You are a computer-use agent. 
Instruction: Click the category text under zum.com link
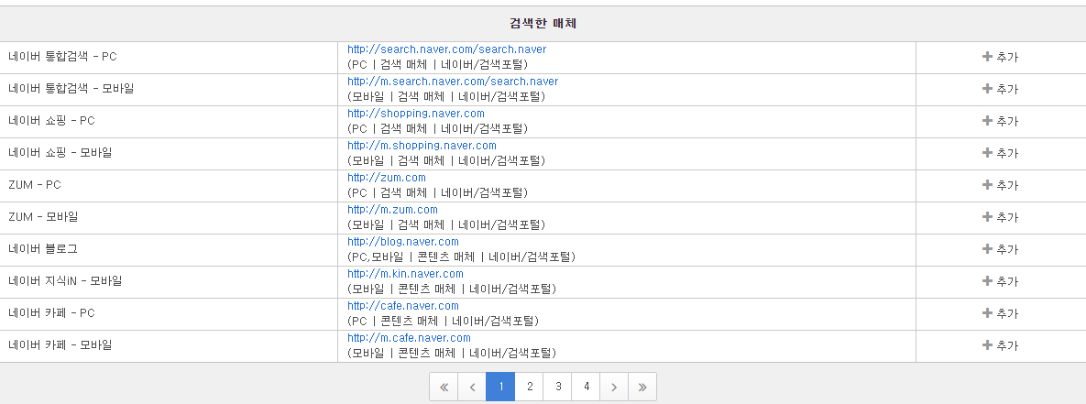tap(437, 192)
